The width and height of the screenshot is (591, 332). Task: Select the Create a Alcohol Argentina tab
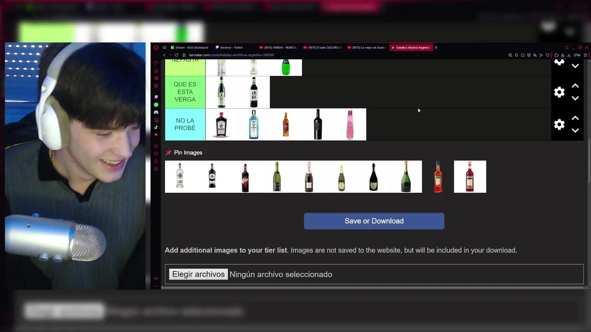point(410,47)
